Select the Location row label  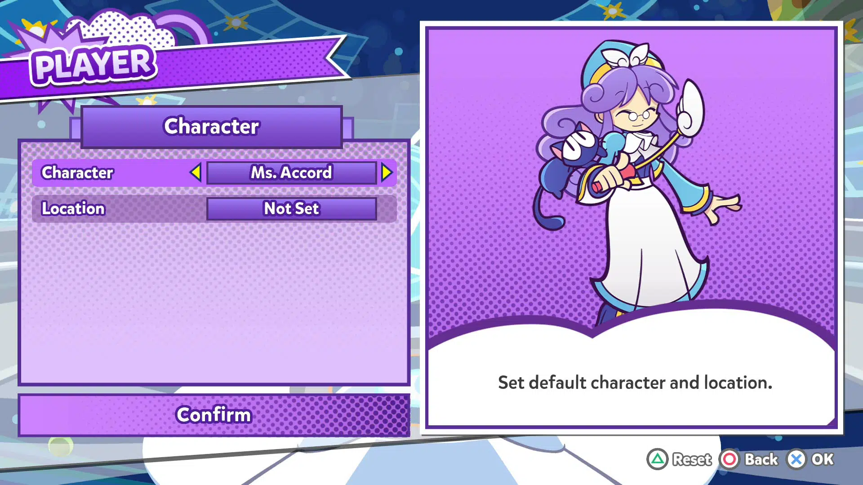73,208
